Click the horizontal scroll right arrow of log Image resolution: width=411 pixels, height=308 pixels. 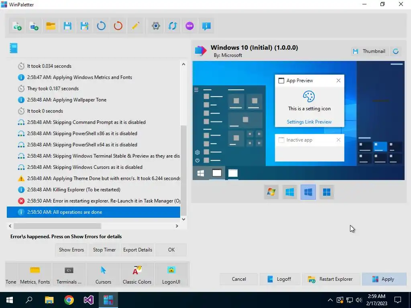pos(177,226)
